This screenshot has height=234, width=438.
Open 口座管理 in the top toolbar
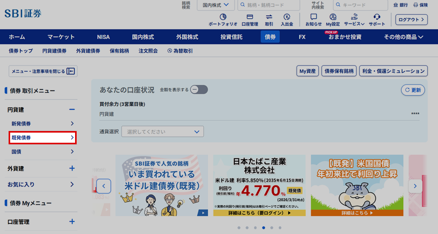click(250, 20)
